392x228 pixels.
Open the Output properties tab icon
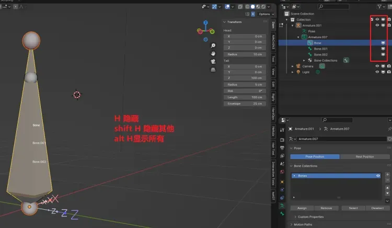pos(282,148)
